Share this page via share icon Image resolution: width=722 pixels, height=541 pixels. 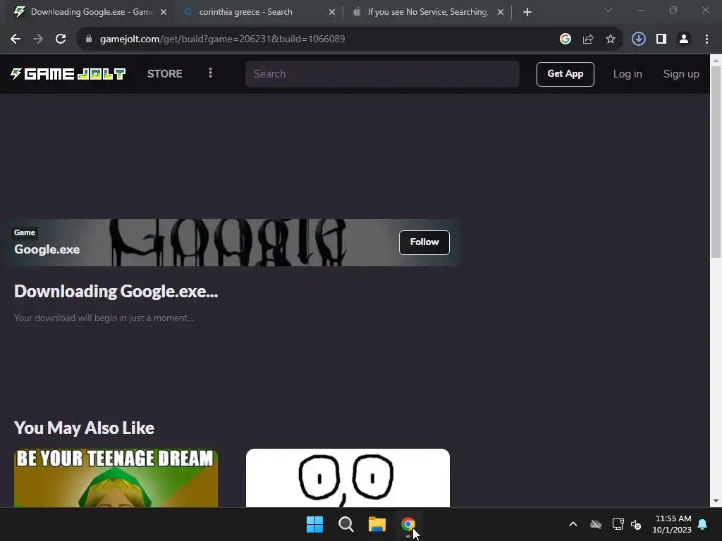[x=588, y=39]
